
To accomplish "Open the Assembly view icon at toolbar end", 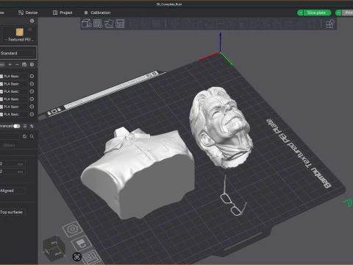I will coord(329,24).
